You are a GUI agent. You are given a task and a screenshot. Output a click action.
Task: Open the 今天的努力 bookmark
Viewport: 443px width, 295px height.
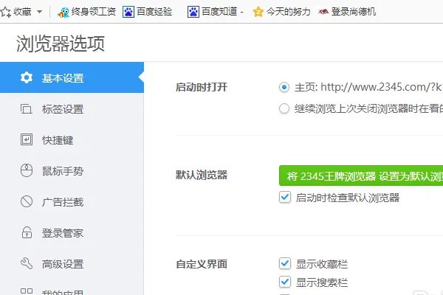pyautogui.click(x=282, y=12)
